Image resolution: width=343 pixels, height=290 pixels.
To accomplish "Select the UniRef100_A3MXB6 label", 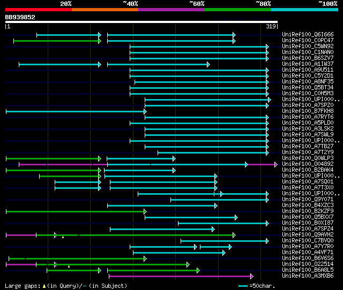I will (x=308, y=276).
